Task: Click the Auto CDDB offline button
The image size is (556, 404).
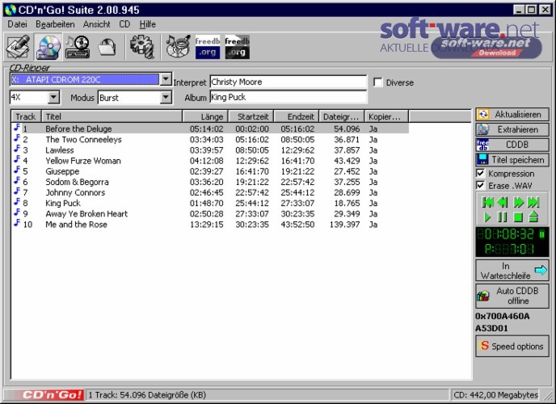Action: (x=512, y=296)
